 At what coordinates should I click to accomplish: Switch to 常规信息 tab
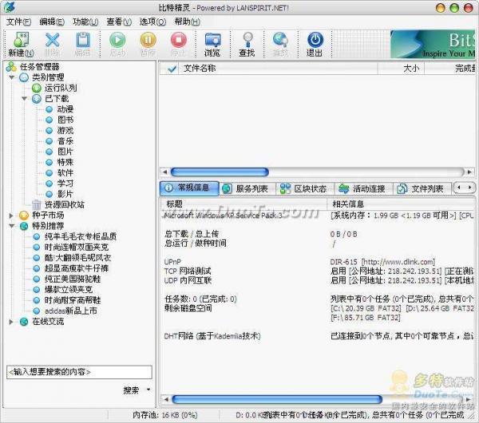pyautogui.click(x=189, y=188)
